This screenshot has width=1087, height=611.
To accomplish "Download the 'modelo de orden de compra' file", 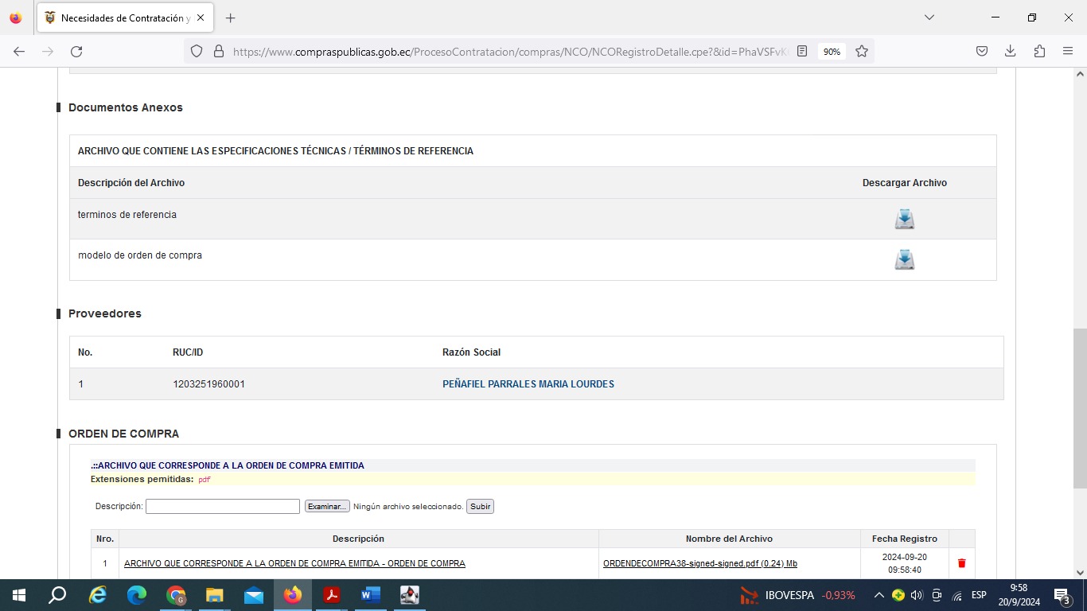I will point(904,260).
